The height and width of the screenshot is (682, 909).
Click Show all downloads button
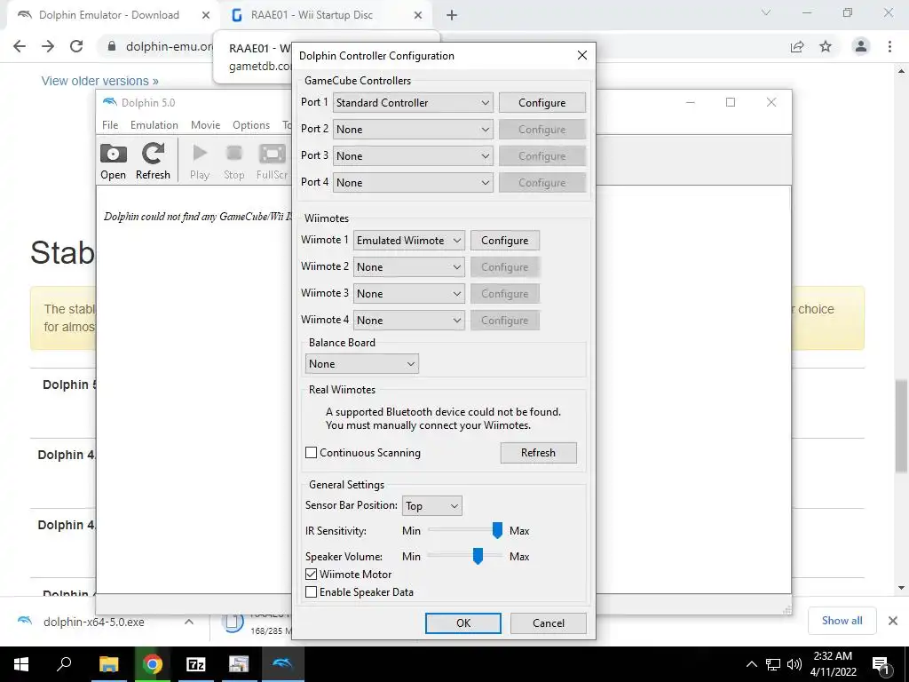[x=842, y=621]
